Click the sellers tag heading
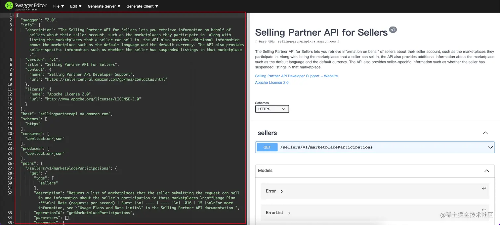 click(267, 133)
